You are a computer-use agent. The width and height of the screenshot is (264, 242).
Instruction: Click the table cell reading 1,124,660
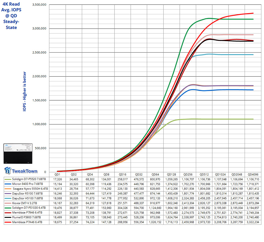click(155, 208)
